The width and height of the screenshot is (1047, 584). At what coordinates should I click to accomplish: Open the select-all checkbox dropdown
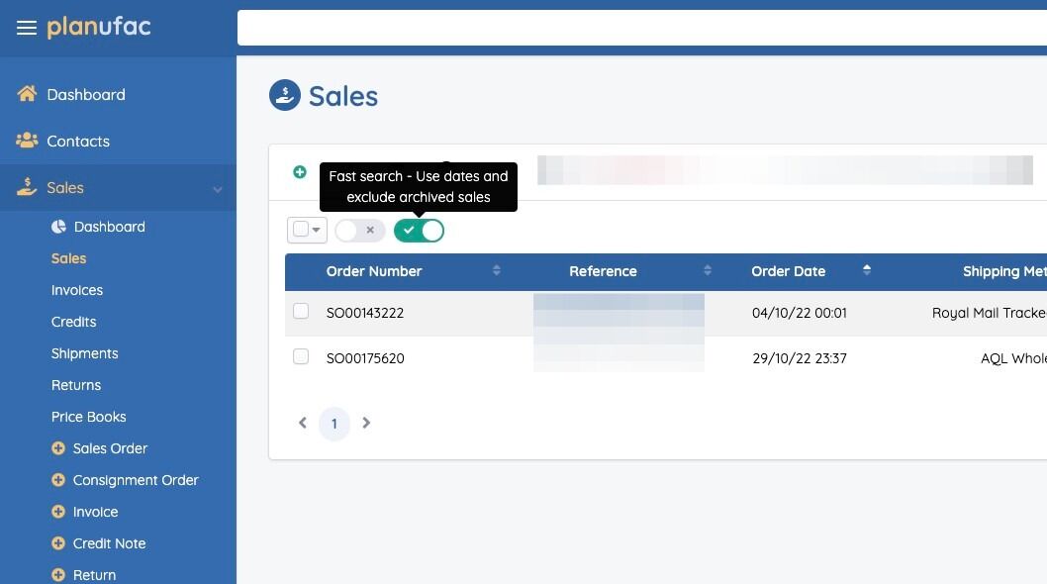click(x=307, y=230)
